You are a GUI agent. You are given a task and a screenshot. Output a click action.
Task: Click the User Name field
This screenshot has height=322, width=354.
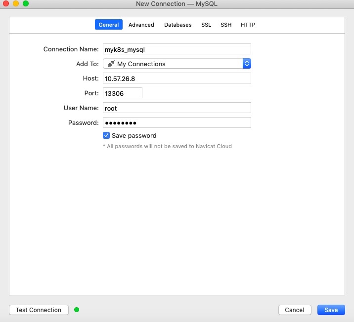pos(177,108)
